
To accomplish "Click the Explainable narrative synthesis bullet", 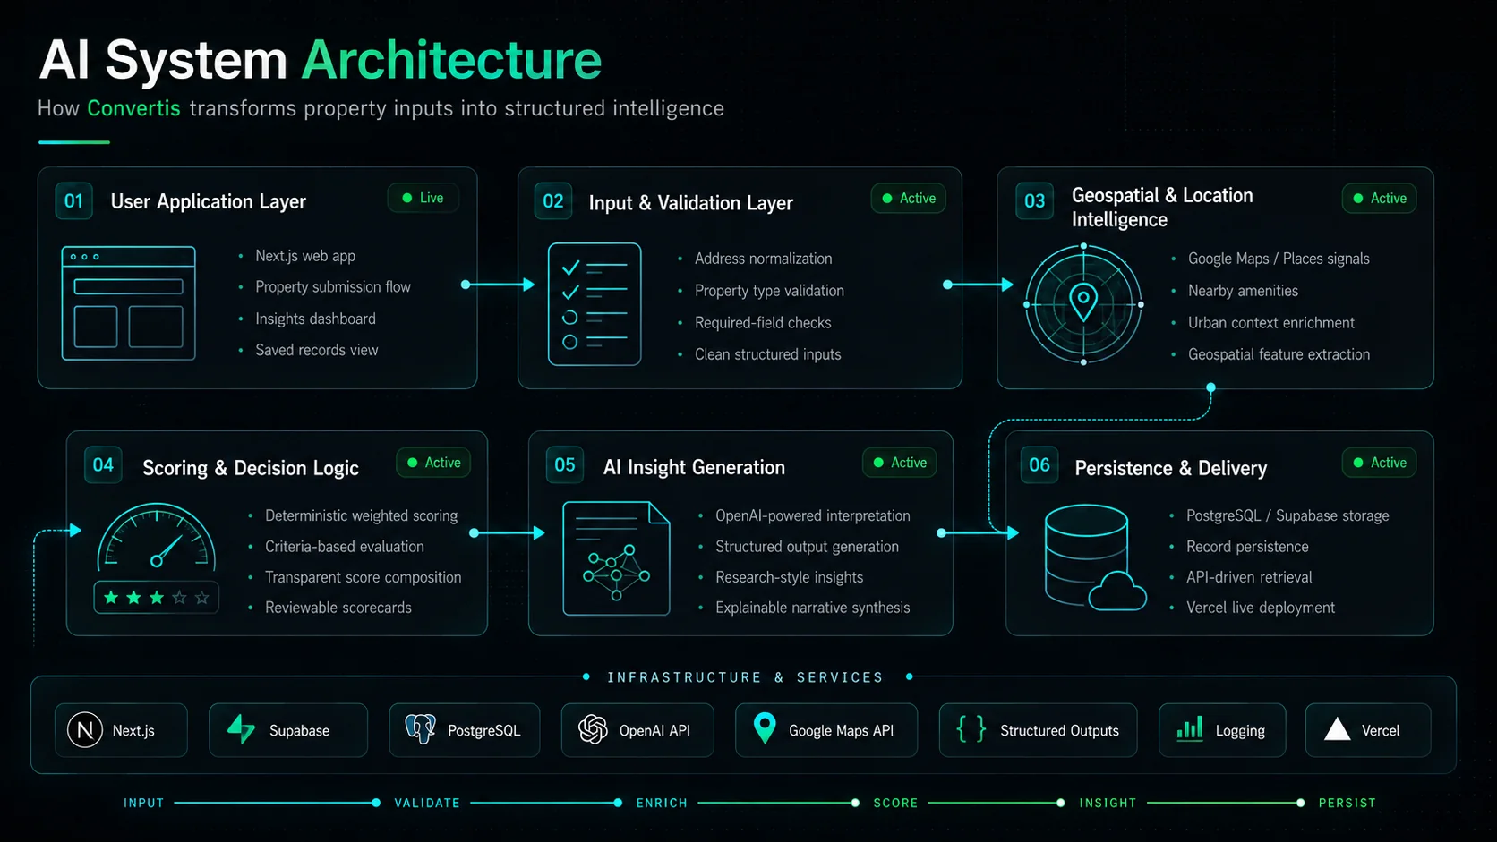I will pos(813,608).
